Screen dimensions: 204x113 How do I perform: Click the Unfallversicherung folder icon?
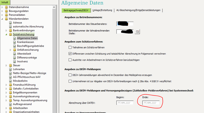tap(15, 50)
